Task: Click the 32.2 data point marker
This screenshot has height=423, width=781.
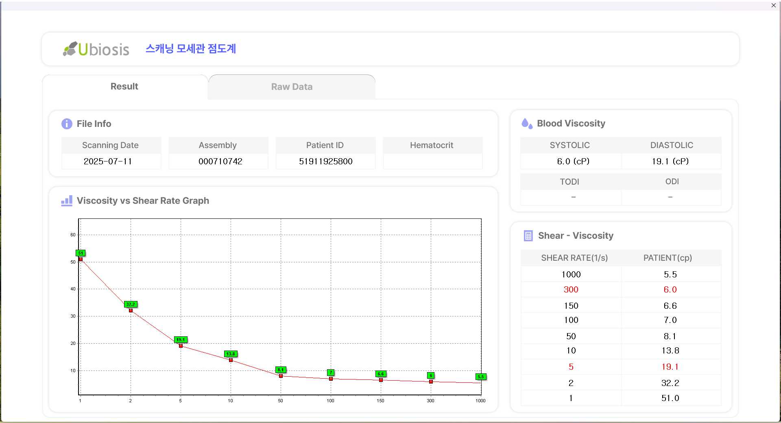Action: pyautogui.click(x=131, y=310)
